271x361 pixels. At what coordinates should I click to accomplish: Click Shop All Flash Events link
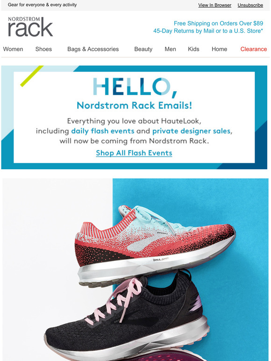click(x=134, y=153)
